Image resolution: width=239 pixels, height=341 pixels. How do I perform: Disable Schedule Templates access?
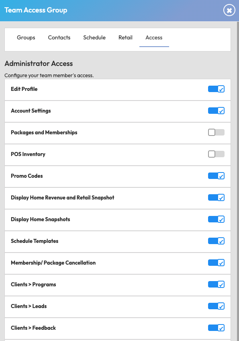coord(216,241)
